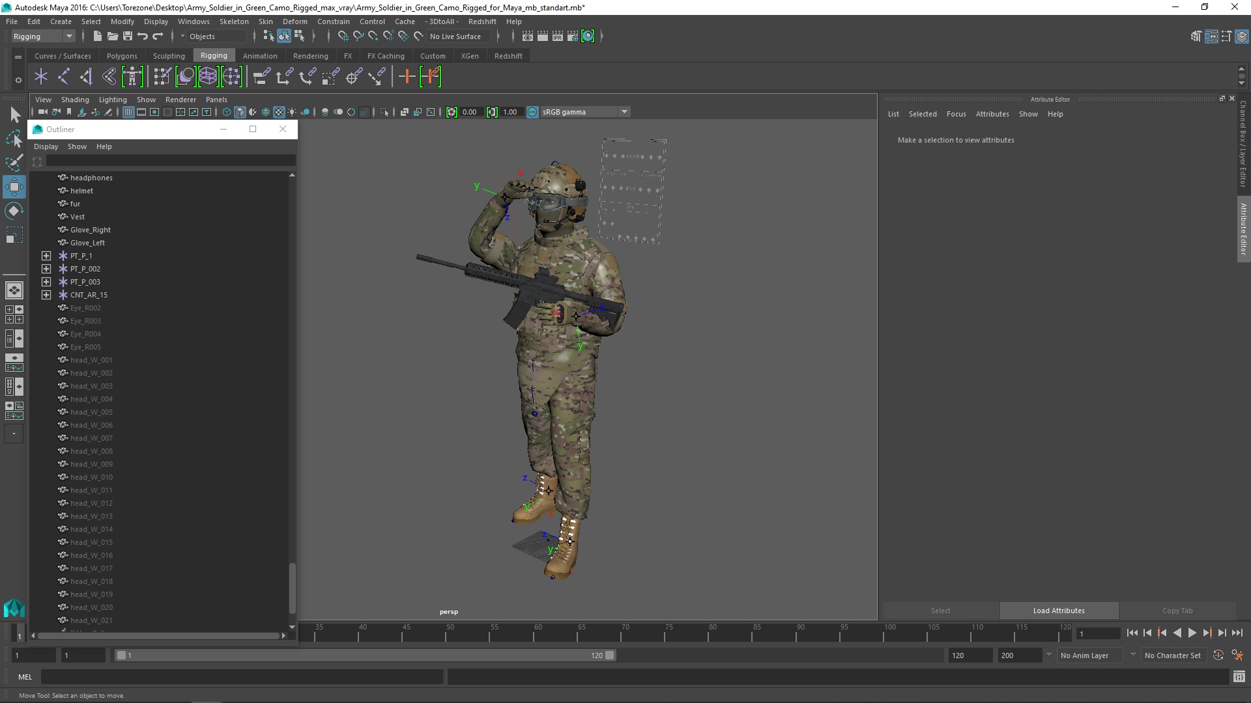1251x703 pixels.
Task: Open the Skeleton menu
Action: [234, 21]
